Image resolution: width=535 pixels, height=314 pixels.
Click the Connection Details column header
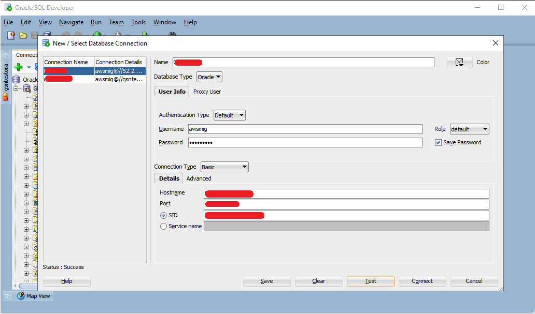point(120,62)
